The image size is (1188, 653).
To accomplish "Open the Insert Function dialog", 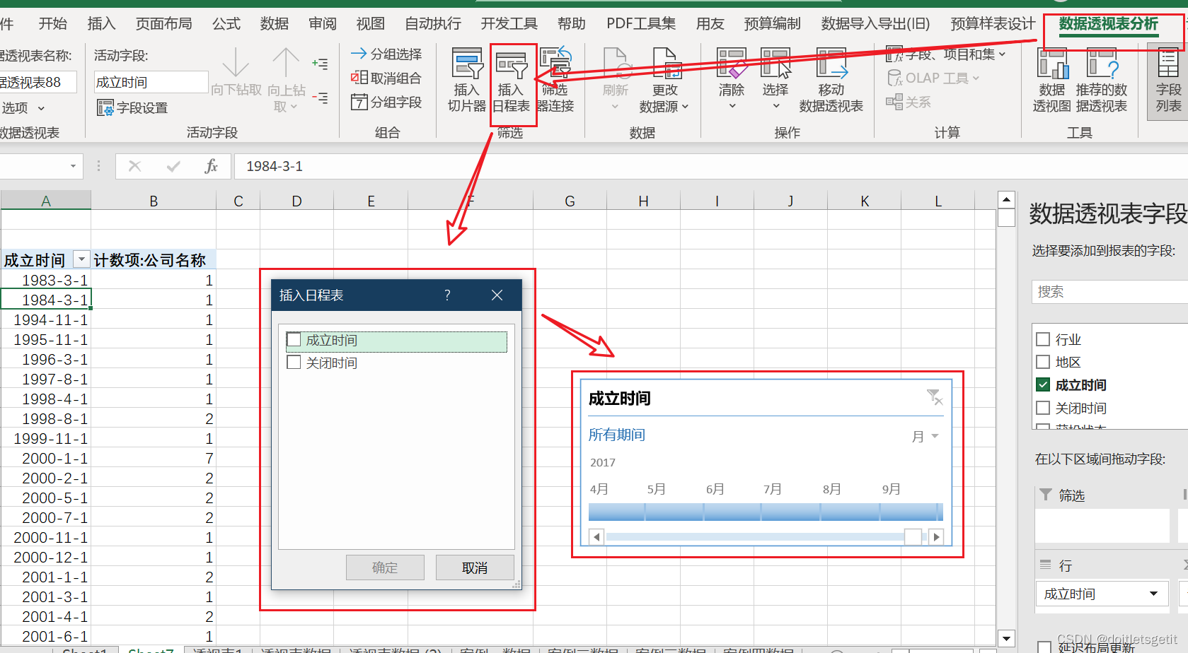I will [211, 166].
